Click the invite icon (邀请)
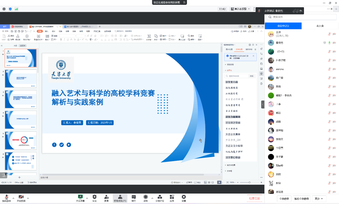 [x=106, y=198]
